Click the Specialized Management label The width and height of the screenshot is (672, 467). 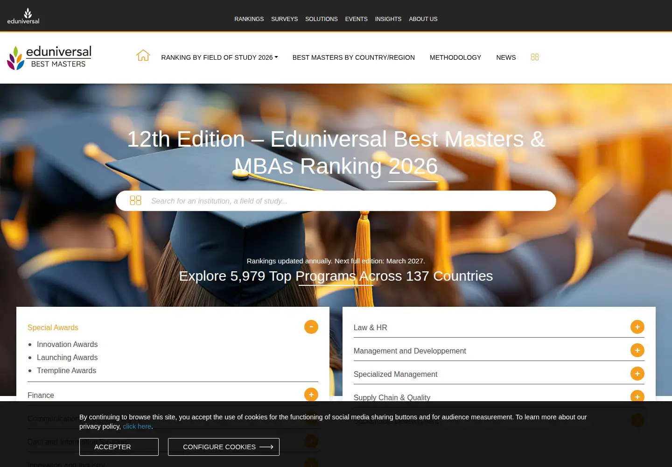(395, 374)
